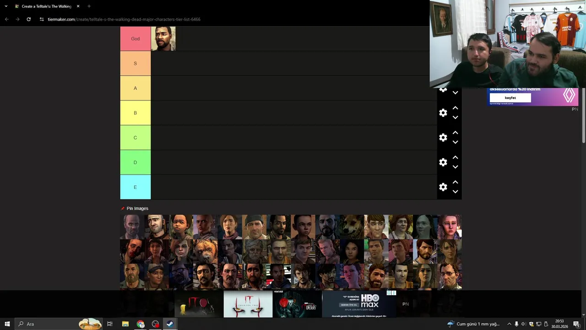Image resolution: width=586 pixels, height=330 pixels.
Task: Select the A tier label
Action: pos(136,88)
